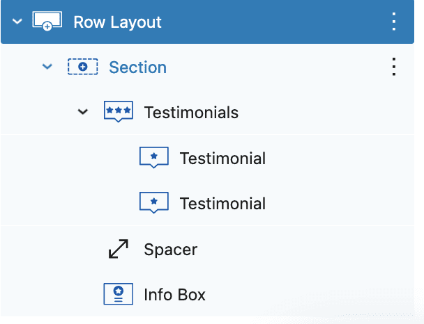Click the Info Box block icon

(x=118, y=294)
